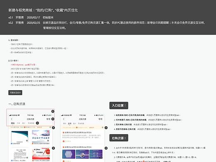The image size is (216, 162).
Task: Select the 模板 tab in left phone
Action: (12, 123)
